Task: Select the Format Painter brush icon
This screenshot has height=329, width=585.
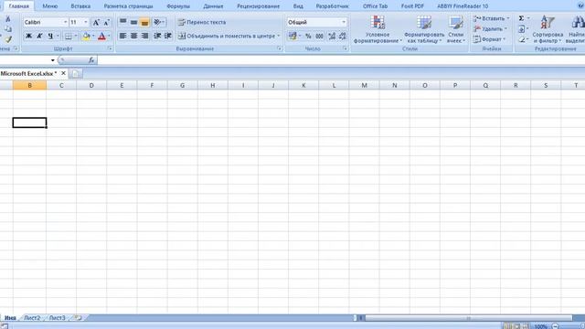Action: click(x=8, y=38)
